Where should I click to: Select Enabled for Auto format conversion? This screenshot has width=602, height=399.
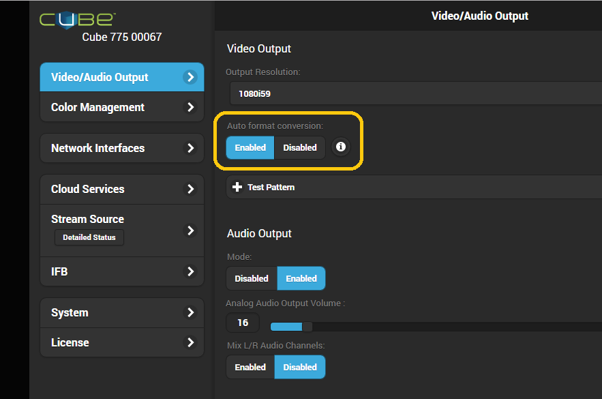pos(250,147)
